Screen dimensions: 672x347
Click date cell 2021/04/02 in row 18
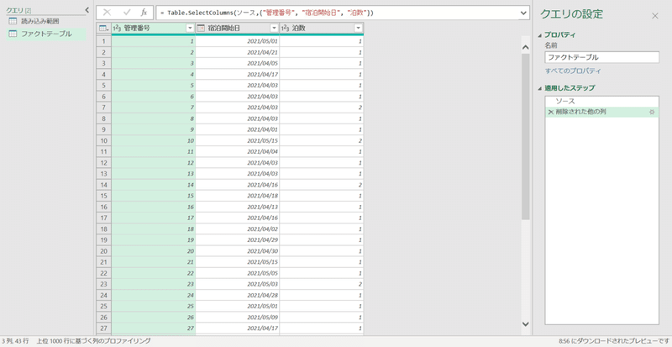click(238, 229)
